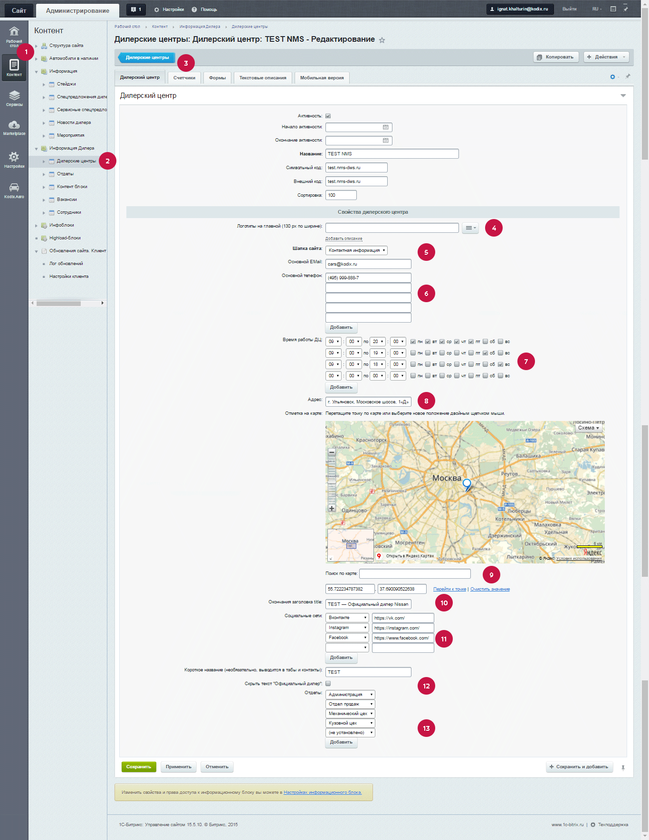
Task: Zoom out on the map with minus button
Action: click(x=332, y=452)
